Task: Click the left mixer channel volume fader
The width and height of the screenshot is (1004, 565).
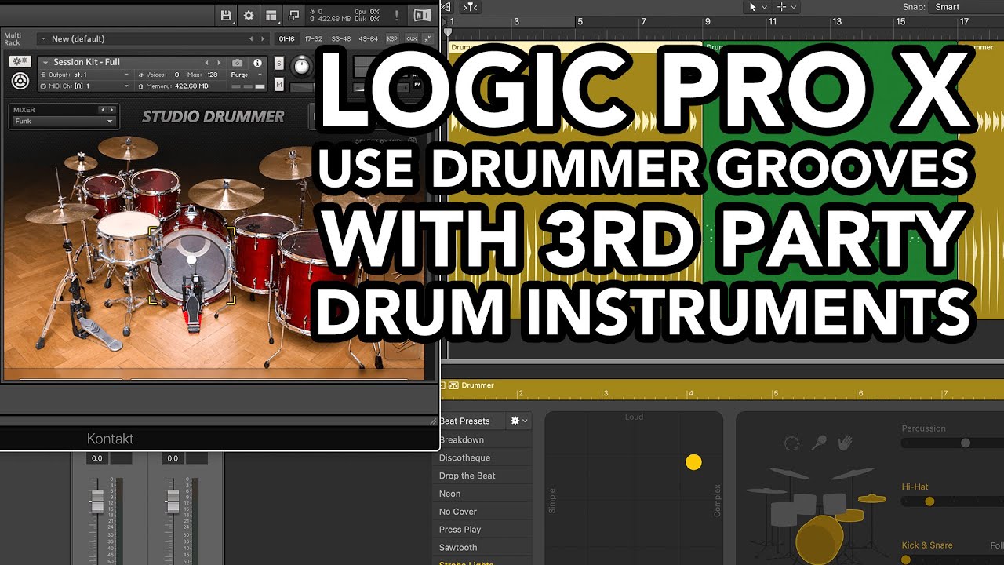Action: pos(97,501)
